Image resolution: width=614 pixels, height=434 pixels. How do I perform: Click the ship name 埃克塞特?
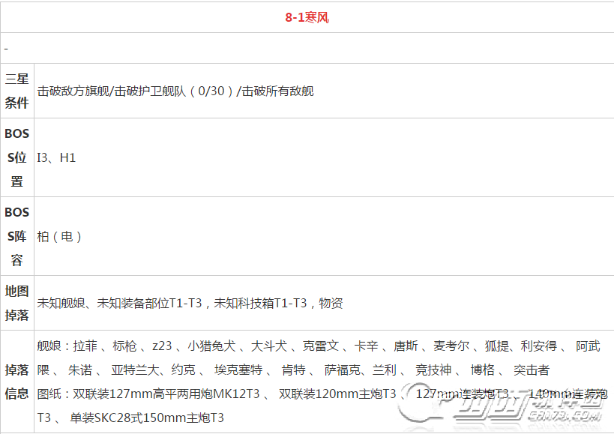(238, 370)
